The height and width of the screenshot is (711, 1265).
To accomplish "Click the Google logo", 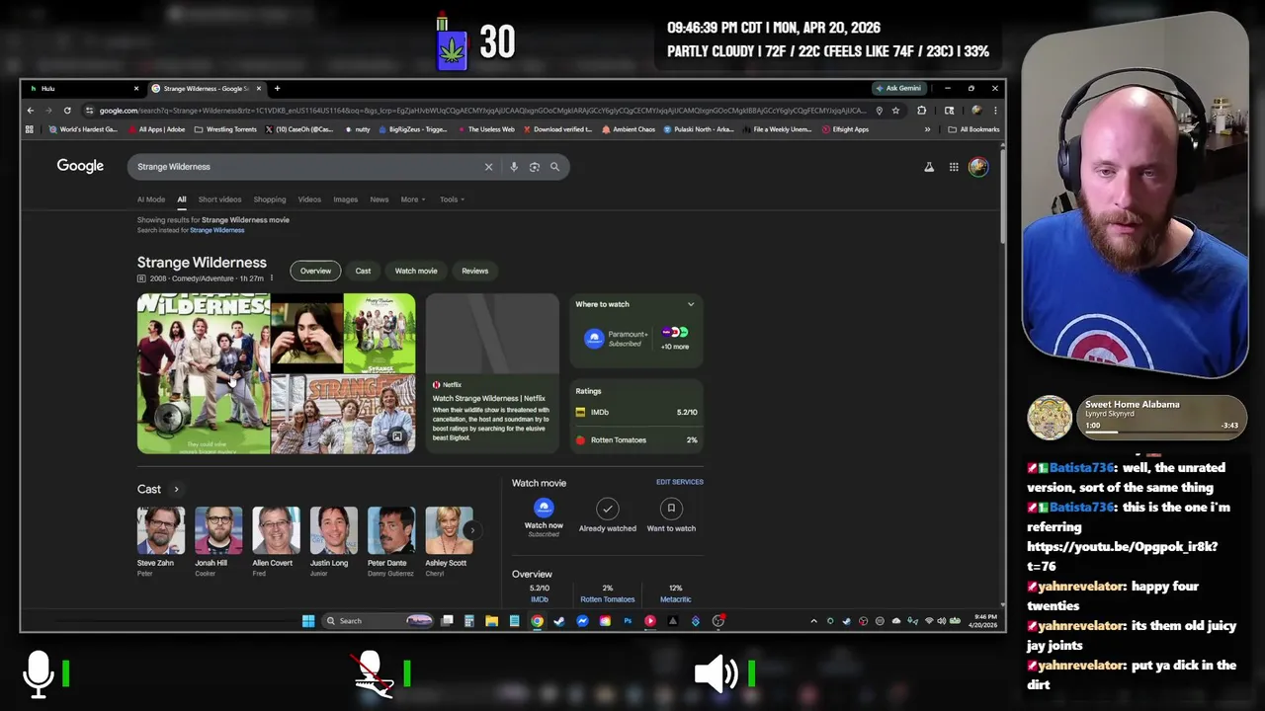I will [80, 166].
